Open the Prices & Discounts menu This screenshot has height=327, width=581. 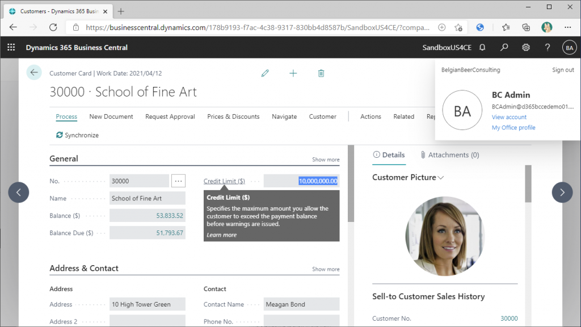coord(233,116)
